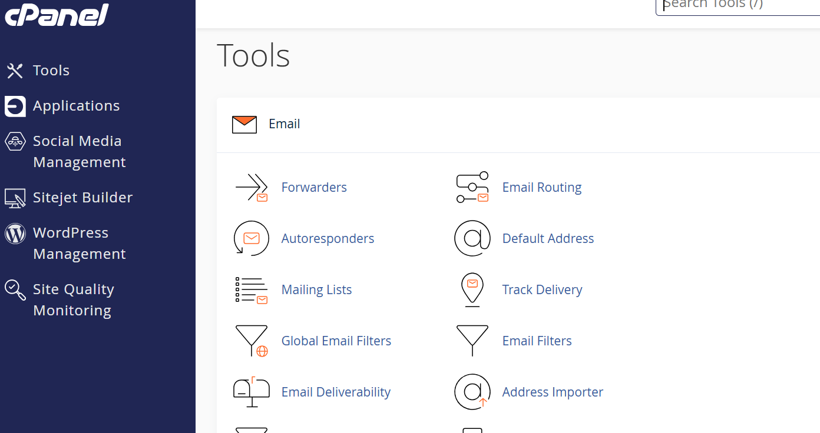Click the Email Filters funnel icon
Screen dimensions: 820x433
(x=472, y=341)
